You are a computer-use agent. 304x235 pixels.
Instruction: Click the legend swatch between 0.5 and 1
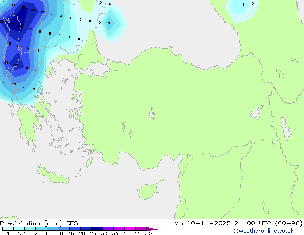coord(19,229)
